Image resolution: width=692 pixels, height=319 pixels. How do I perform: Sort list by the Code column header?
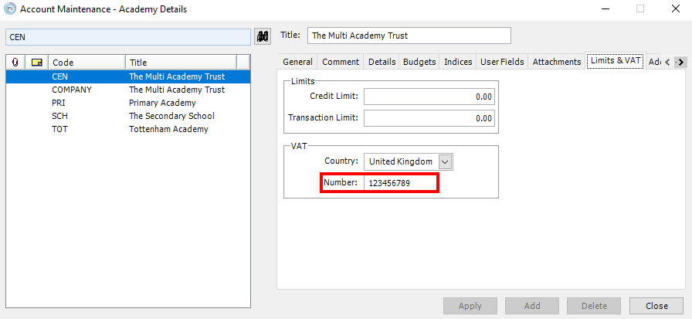pyautogui.click(x=86, y=62)
